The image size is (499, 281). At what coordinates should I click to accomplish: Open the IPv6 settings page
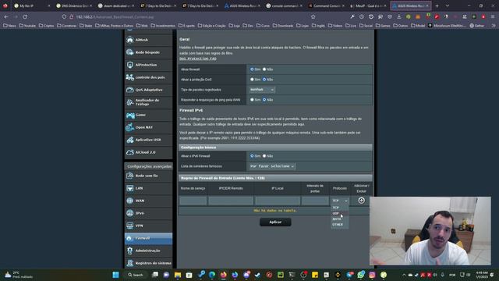(x=148, y=213)
